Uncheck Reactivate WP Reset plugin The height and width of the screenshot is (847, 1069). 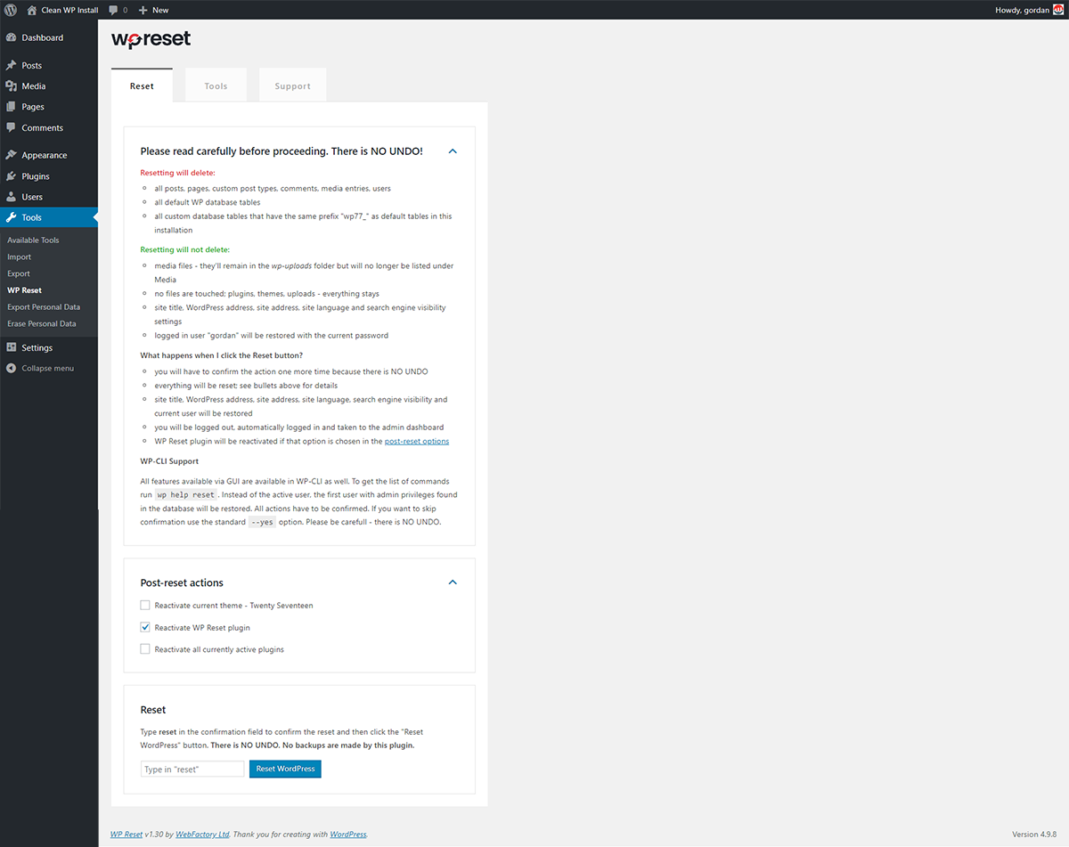[145, 626]
